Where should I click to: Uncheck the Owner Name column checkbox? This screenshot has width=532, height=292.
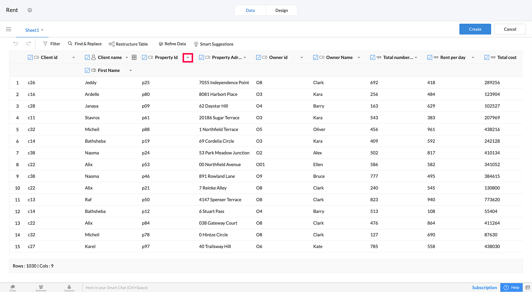315,57
